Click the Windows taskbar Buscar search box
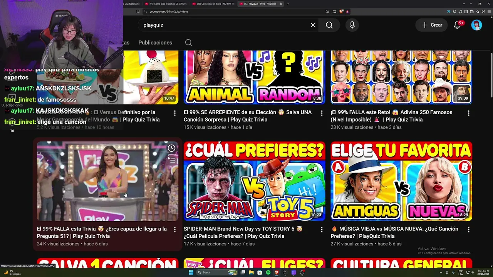The width and height of the screenshot is (493, 277). coord(217,272)
